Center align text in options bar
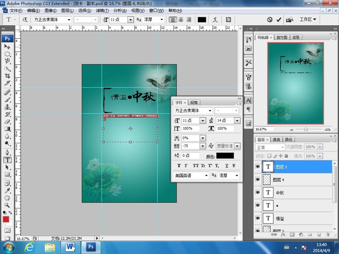The height and width of the screenshot is (254, 339). click(181, 20)
